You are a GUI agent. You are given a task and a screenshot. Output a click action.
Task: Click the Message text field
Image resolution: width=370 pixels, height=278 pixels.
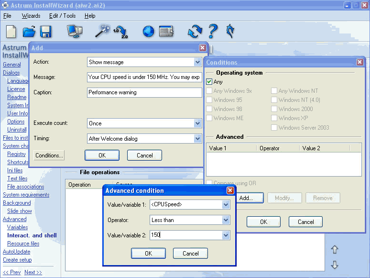[144, 77]
